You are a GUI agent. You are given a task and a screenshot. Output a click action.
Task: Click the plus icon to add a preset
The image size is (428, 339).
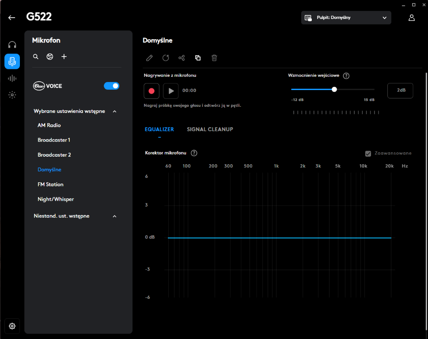click(64, 56)
